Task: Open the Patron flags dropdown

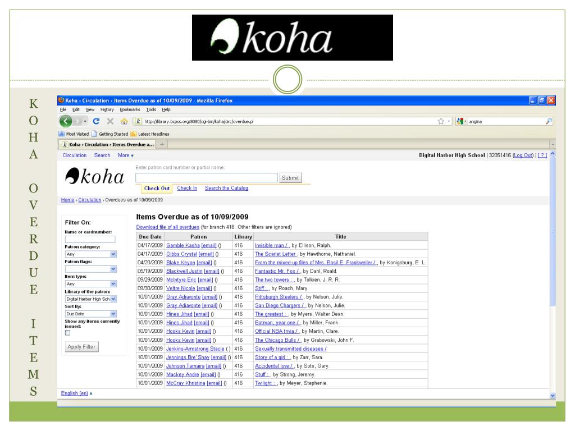Action: [90, 269]
